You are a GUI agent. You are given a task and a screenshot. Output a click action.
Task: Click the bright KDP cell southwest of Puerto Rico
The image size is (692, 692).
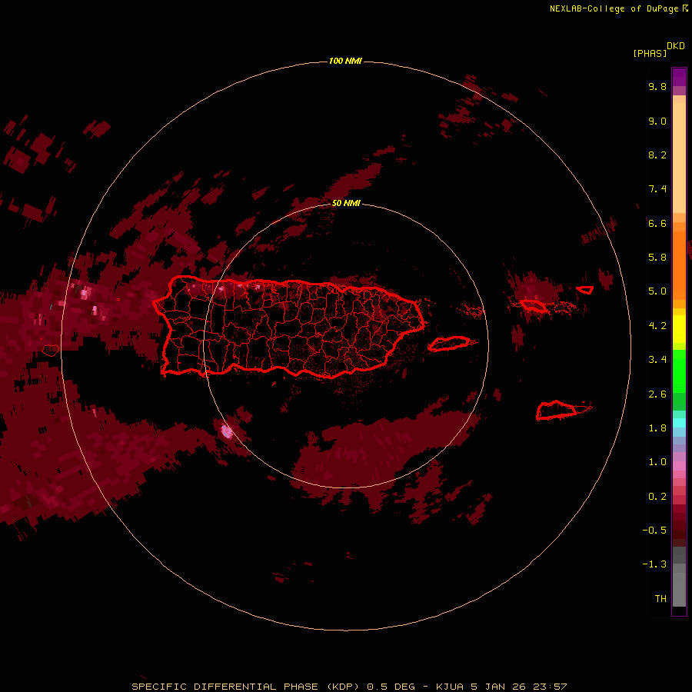pyautogui.click(x=227, y=431)
